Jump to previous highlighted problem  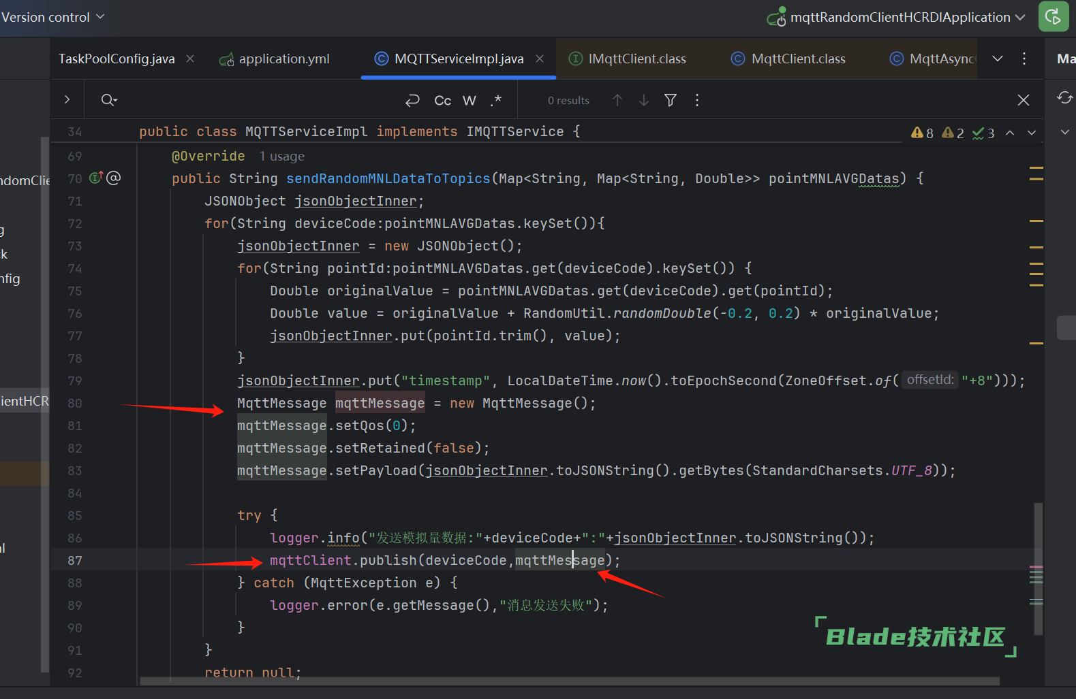(1010, 133)
